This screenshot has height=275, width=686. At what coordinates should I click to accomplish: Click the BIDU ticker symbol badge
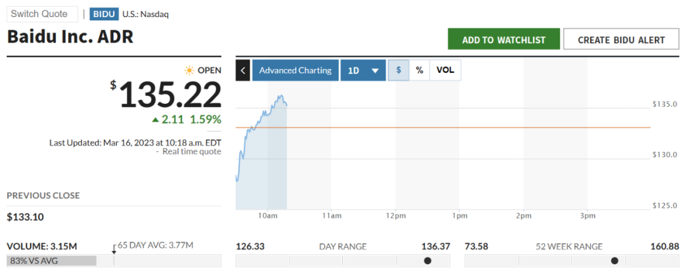[x=104, y=14]
